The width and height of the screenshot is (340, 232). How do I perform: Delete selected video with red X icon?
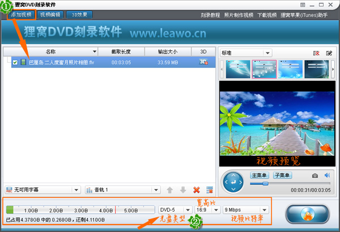pos(197,190)
